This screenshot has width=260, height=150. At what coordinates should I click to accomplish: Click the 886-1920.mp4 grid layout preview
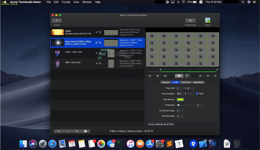[x=111, y=64]
